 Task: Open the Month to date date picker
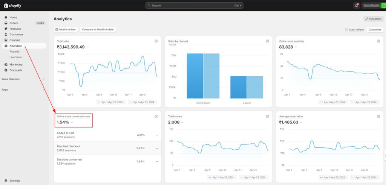click(66, 29)
